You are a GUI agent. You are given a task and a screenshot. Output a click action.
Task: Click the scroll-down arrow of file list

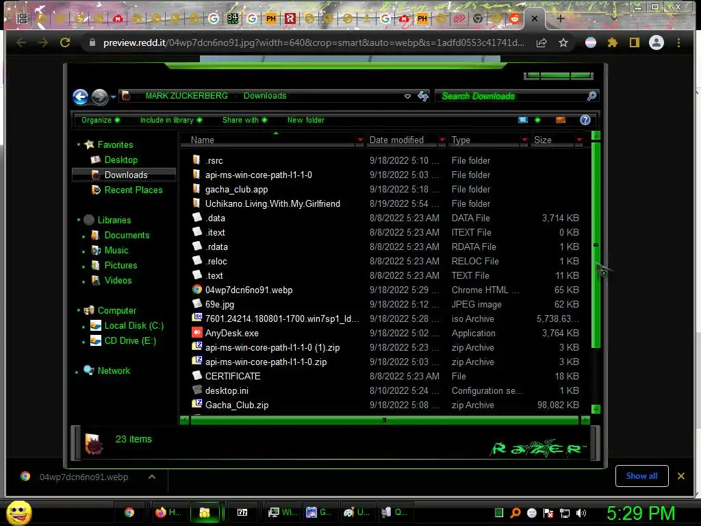(x=596, y=409)
